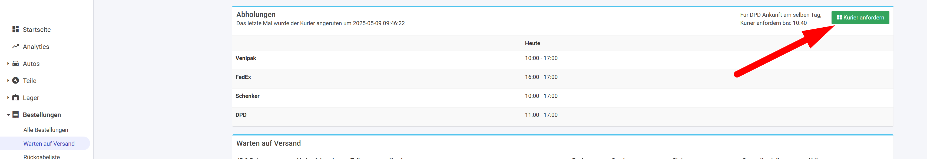Click the Venipak pickup row
Image resolution: width=927 pixels, height=159 pixels.
[562, 58]
